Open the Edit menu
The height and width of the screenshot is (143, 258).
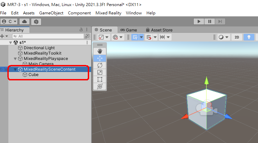click(x=15, y=13)
